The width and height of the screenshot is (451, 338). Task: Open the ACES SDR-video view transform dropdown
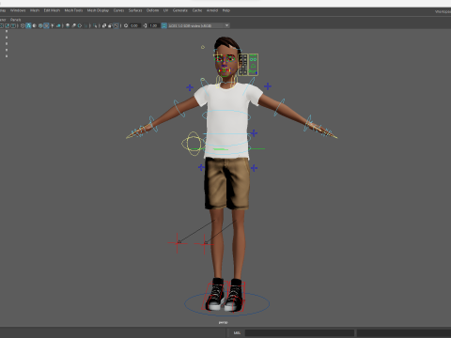(199, 25)
